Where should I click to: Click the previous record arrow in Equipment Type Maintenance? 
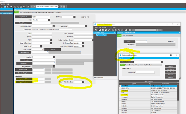point(133,30)
